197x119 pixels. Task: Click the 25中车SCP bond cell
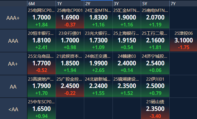click(x=41, y=109)
